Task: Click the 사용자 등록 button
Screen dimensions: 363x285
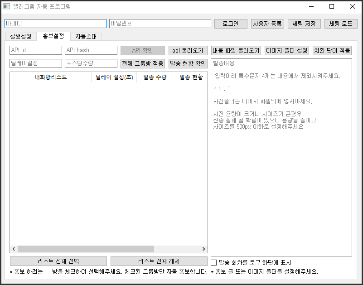Action: pyautogui.click(x=267, y=24)
